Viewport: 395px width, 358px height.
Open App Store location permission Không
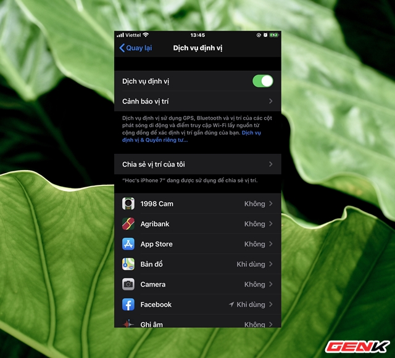click(x=254, y=244)
